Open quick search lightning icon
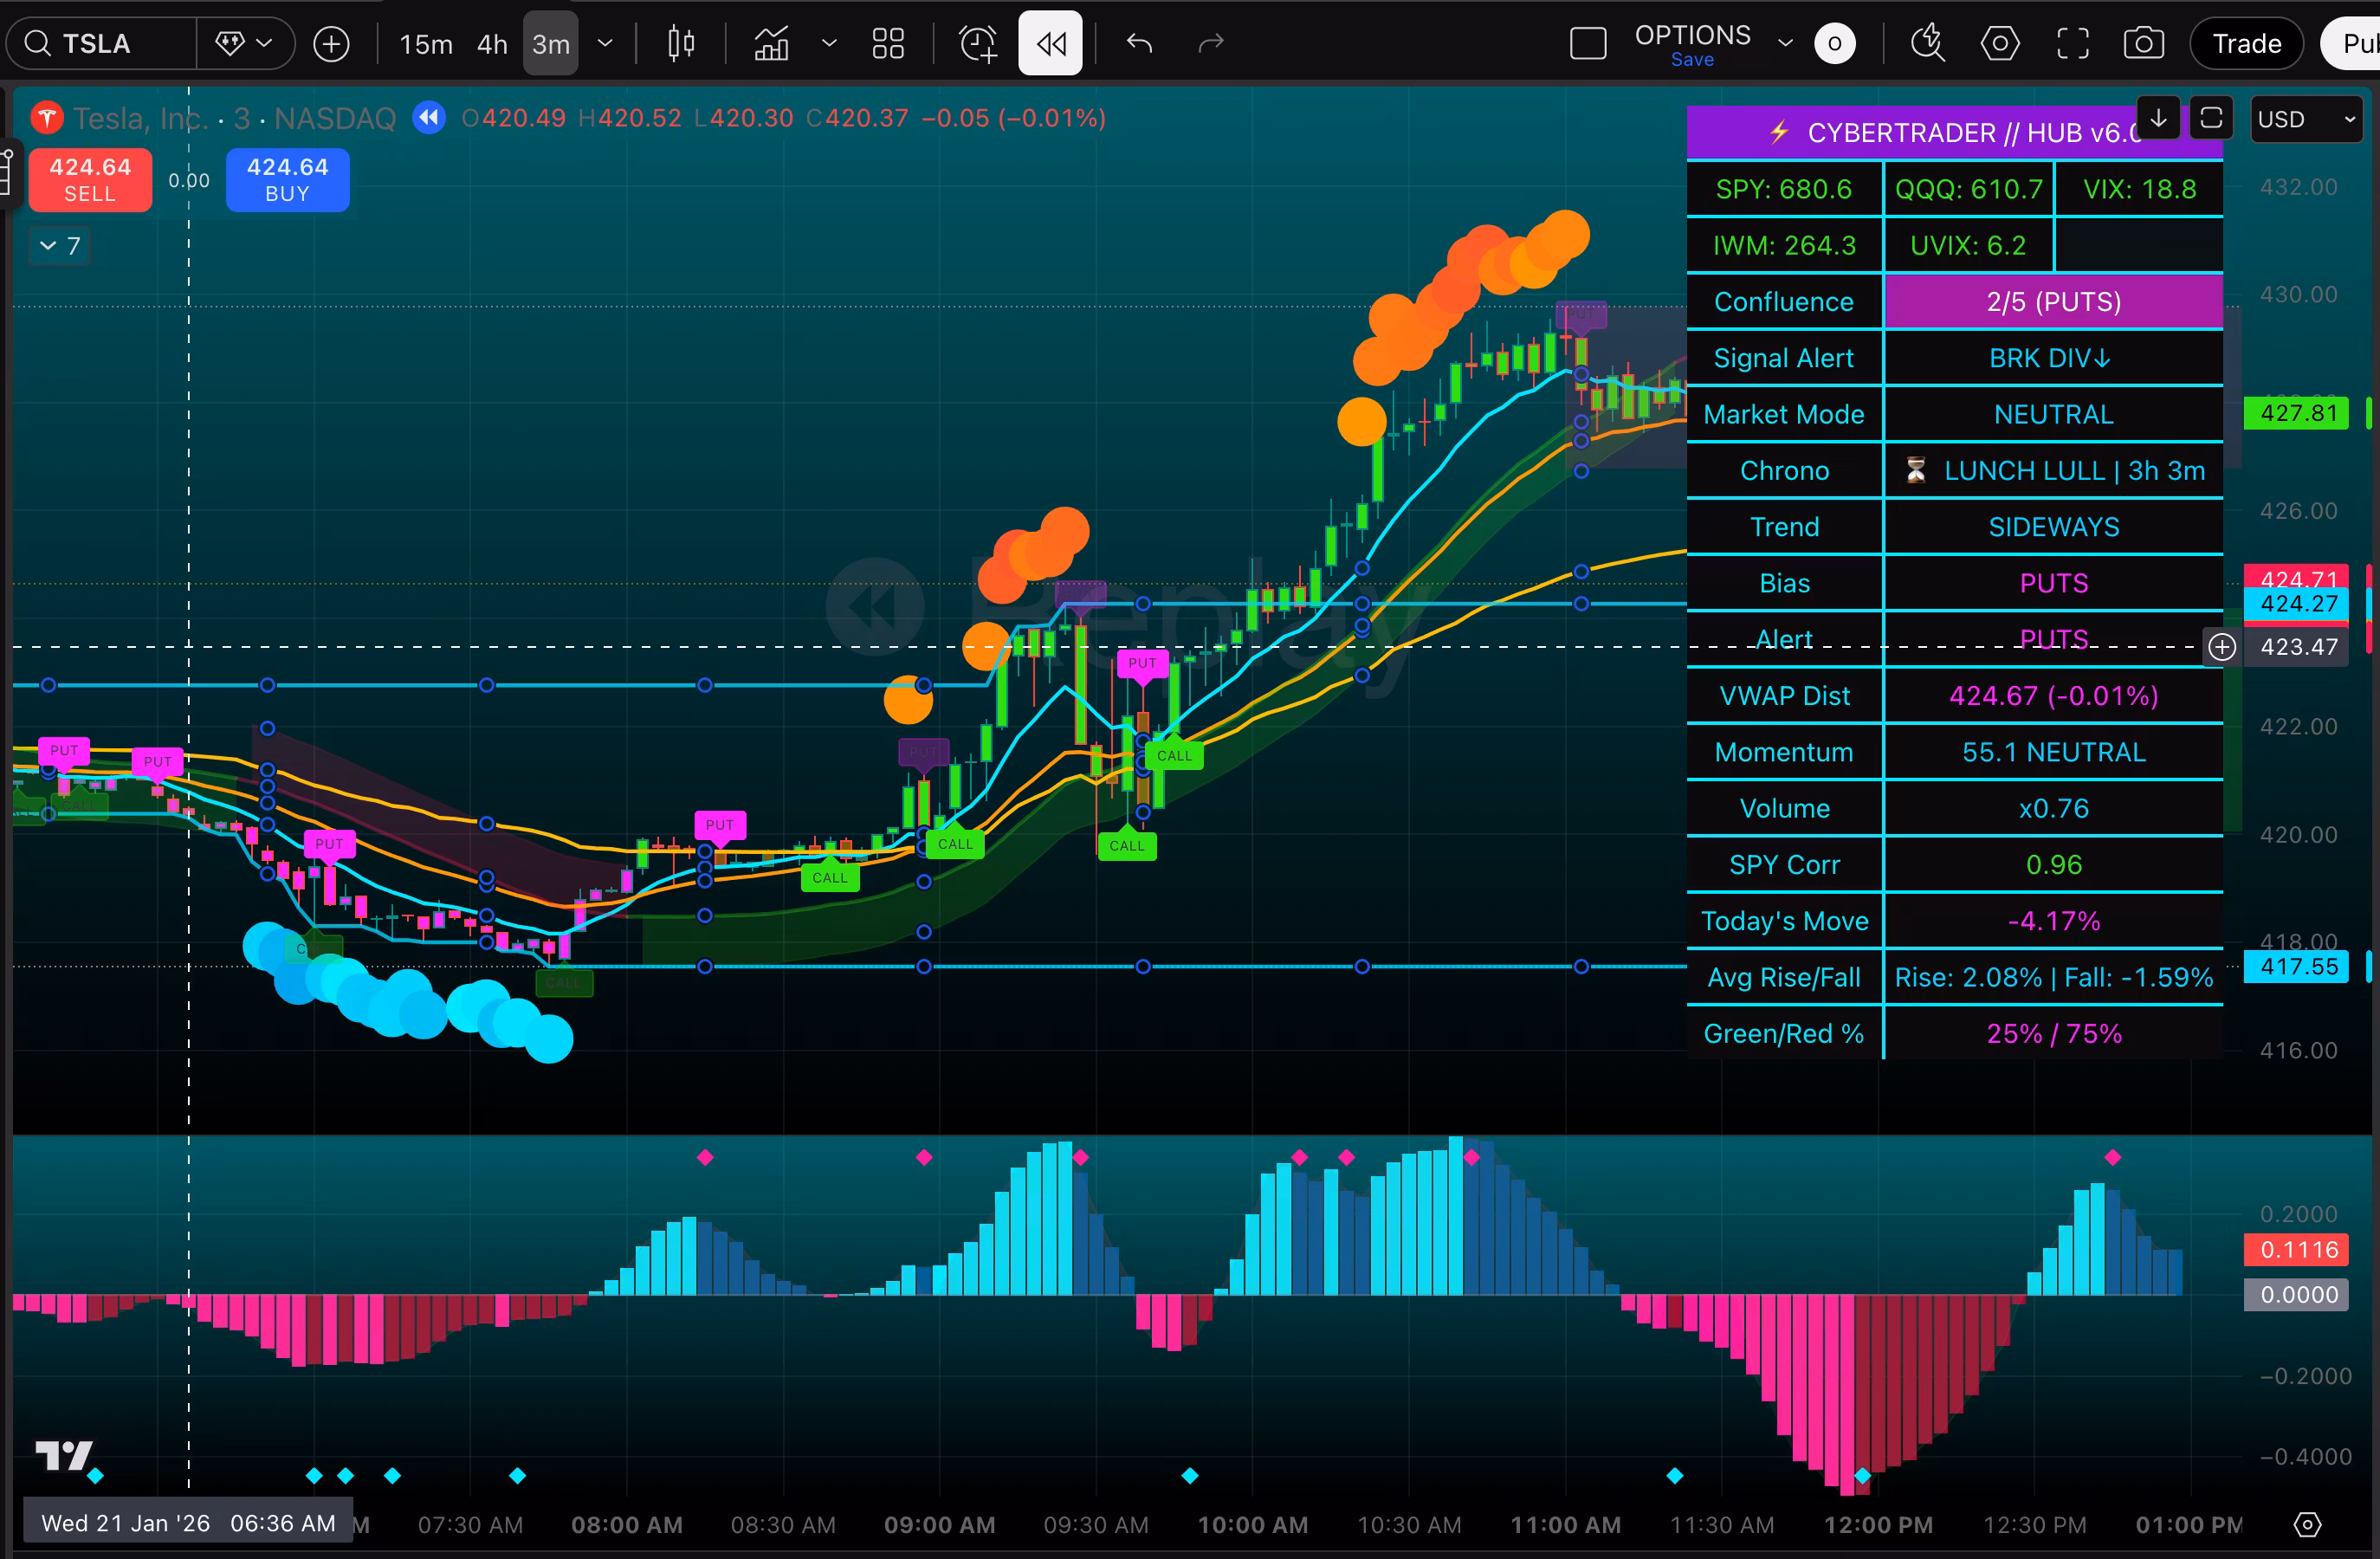2380x1559 pixels. pyautogui.click(x=1927, y=44)
